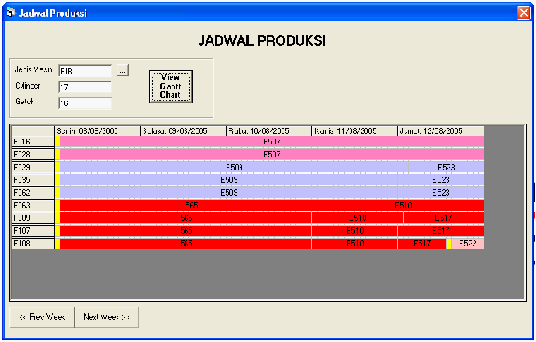
Task: Go to Prev Week
Action: tap(42, 317)
